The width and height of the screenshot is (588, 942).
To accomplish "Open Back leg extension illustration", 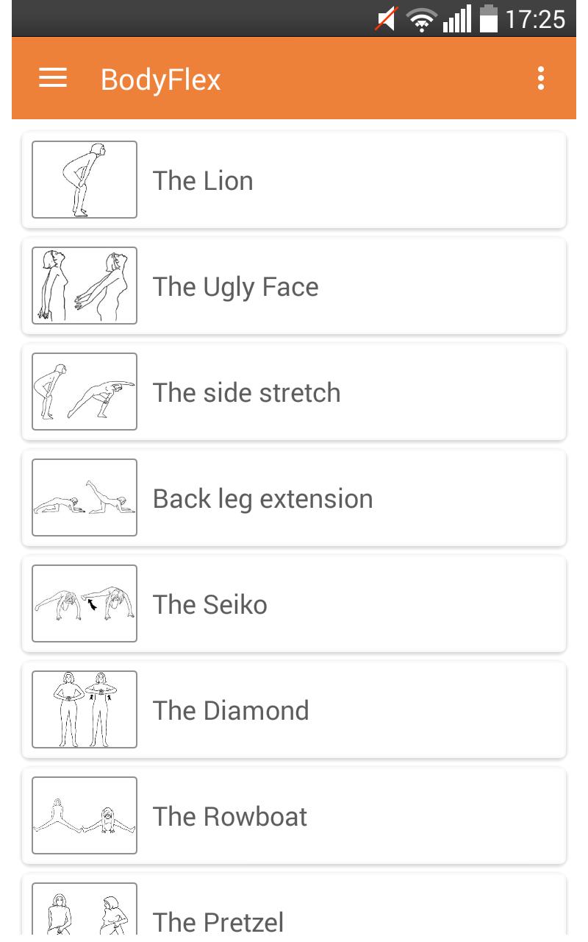I will 85,497.
